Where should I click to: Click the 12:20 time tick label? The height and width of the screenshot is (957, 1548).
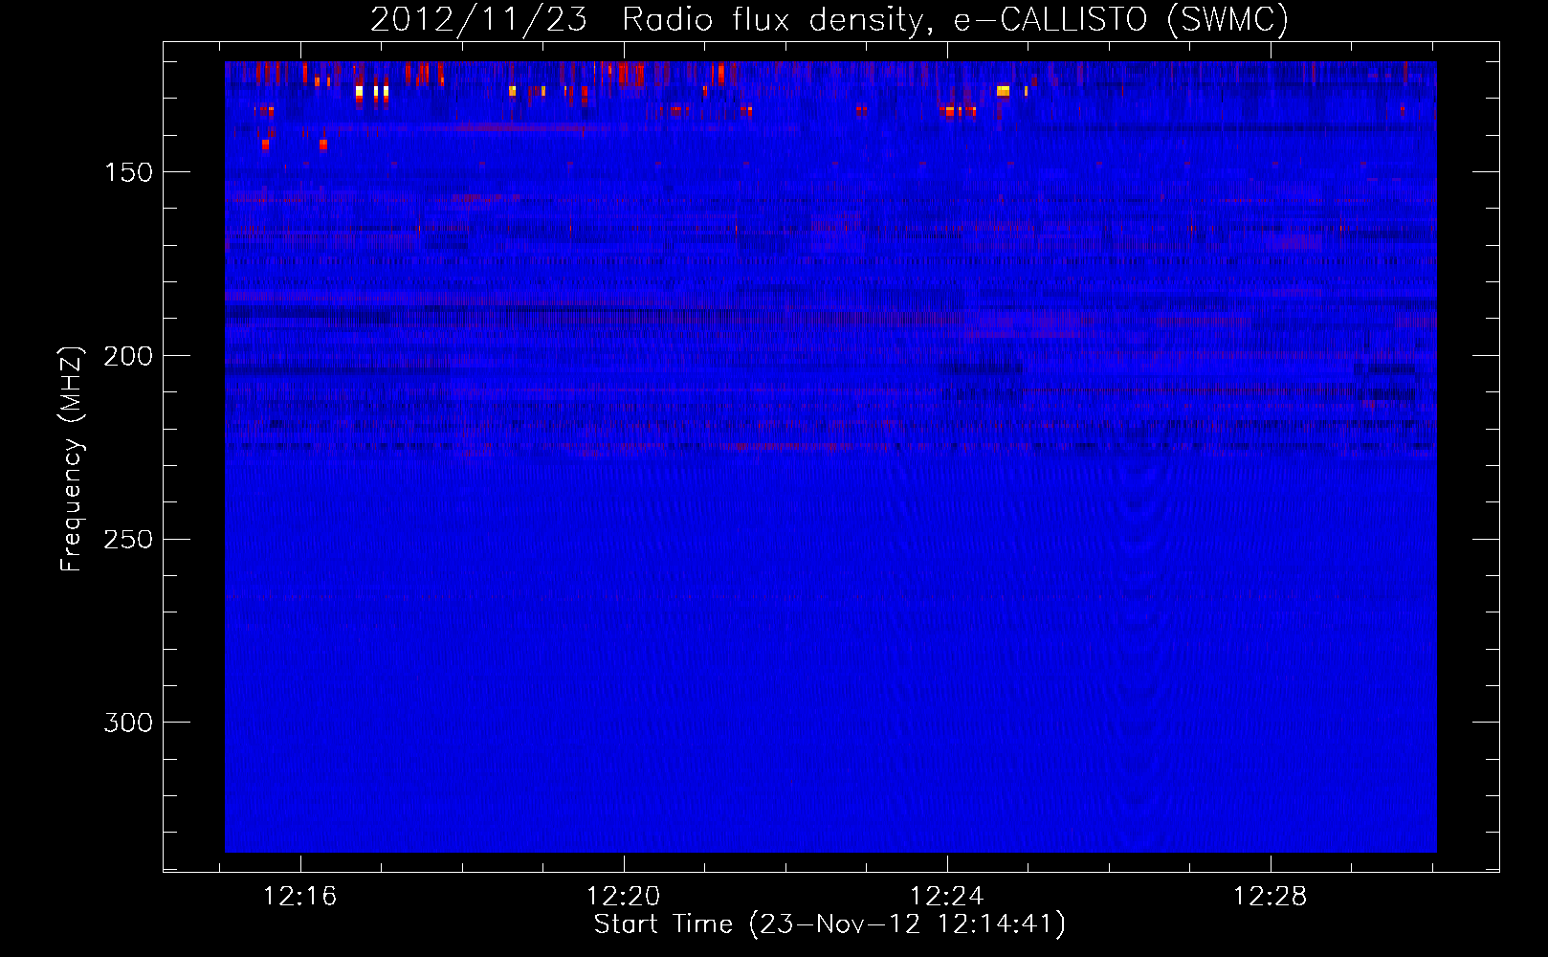(x=624, y=897)
